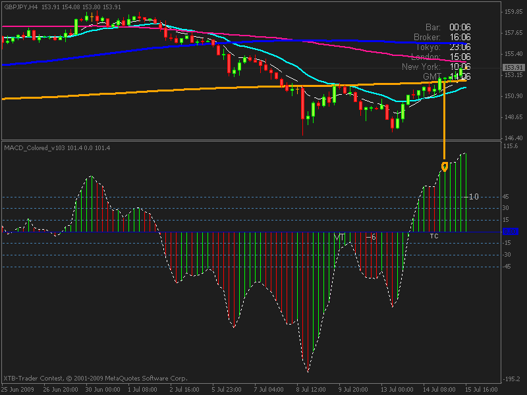Click the Bar: 00:06 clock readout
Viewport: 527px width, 395px height.
448,27
